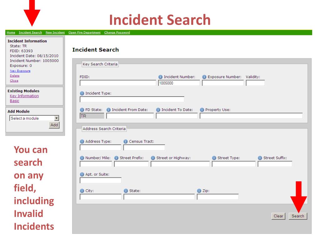Click info icon beside FD State
320x240 pixels.
coord(82,110)
